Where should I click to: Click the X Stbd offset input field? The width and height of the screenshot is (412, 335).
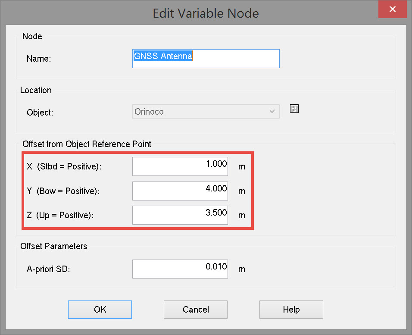[180, 166]
